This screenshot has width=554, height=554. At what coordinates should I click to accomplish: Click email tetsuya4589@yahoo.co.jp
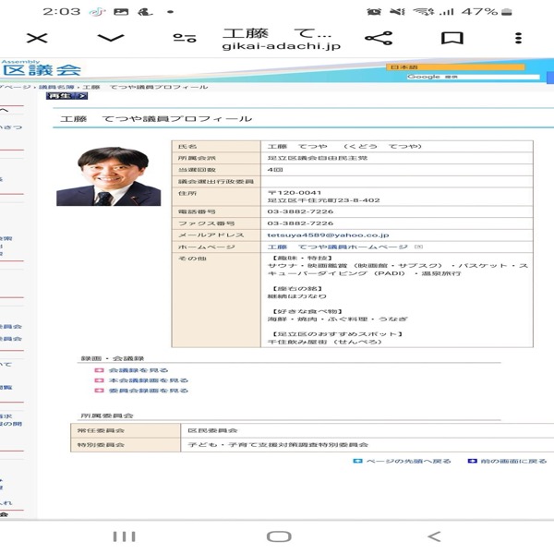tap(328, 235)
